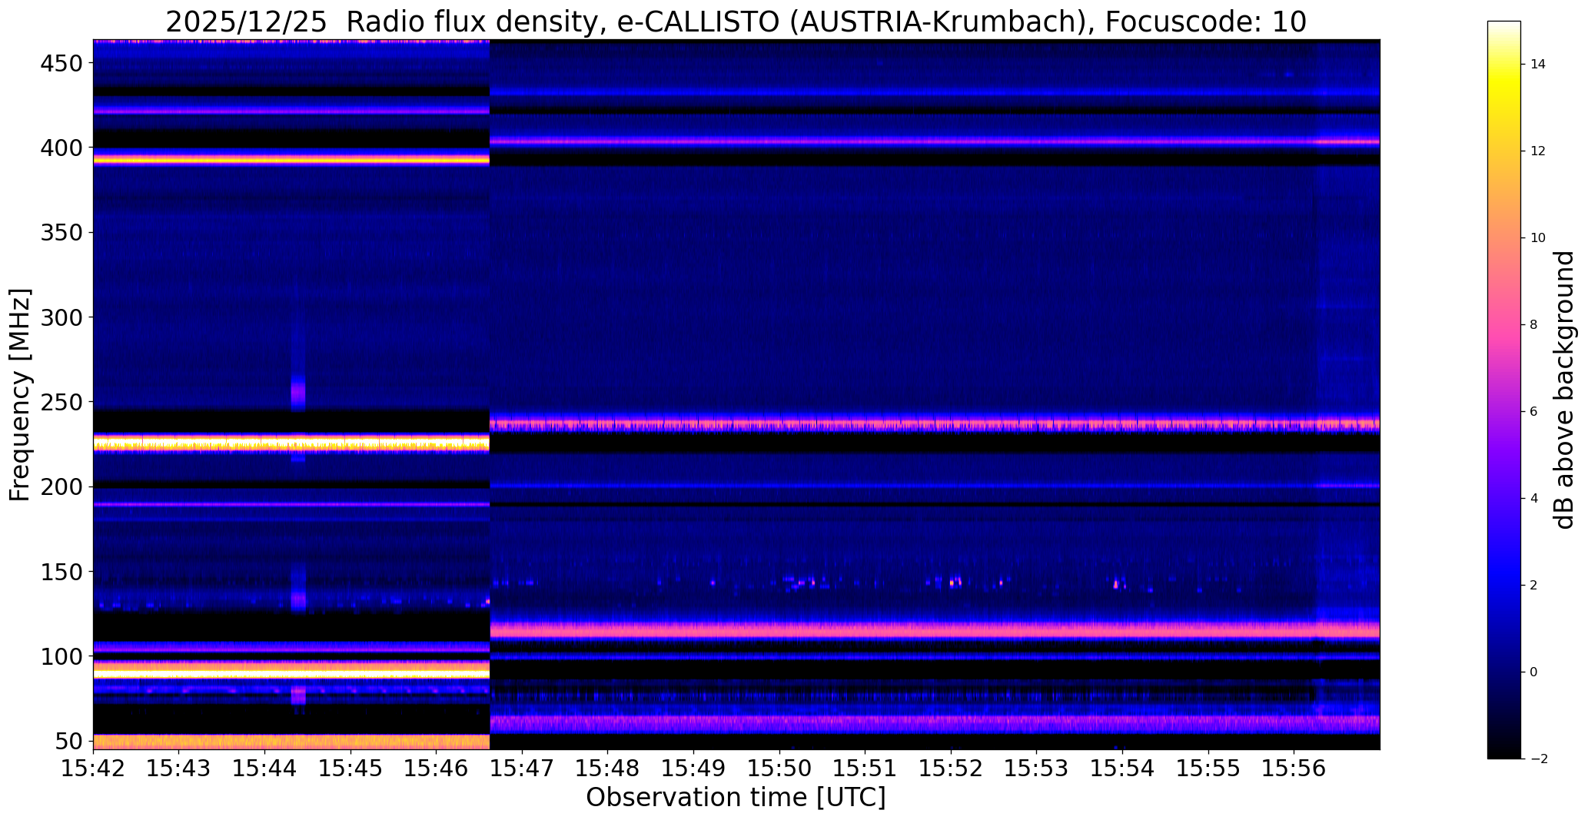
Task: Click the plot title mentioning e-CALLISTO AUSTRIA-Krumbach
Action: (x=736, y=22)
